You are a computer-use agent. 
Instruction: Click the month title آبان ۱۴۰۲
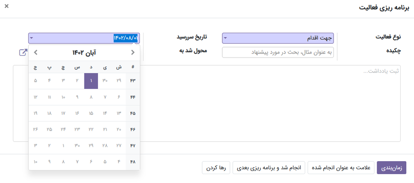tap(84, 53)
